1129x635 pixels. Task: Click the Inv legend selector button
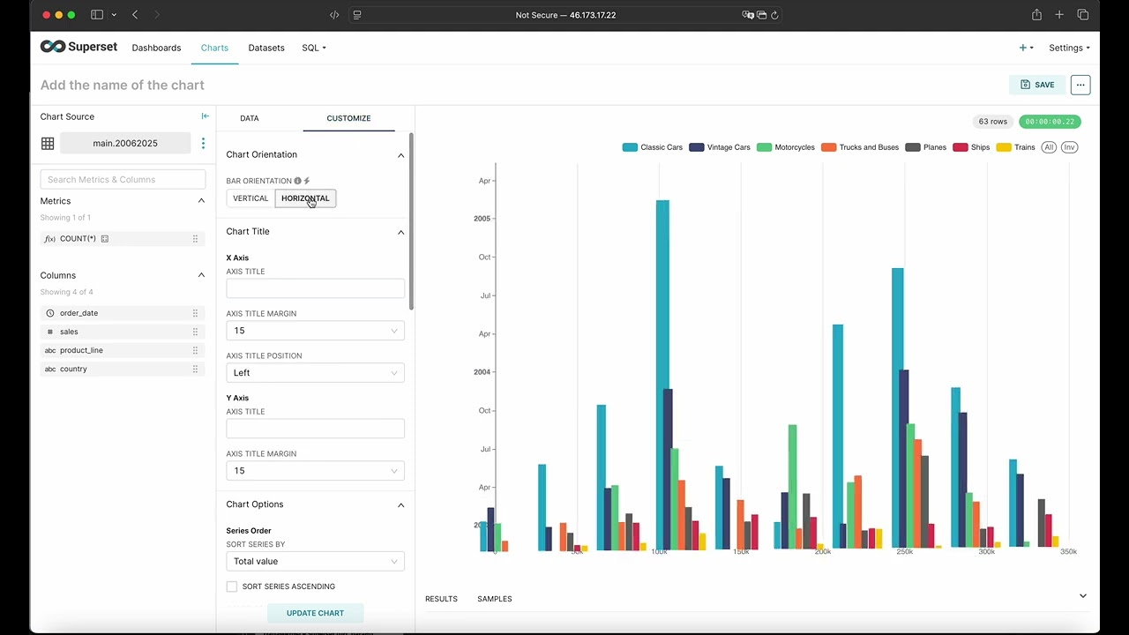pyautogui.click(x=1069, y=147)
